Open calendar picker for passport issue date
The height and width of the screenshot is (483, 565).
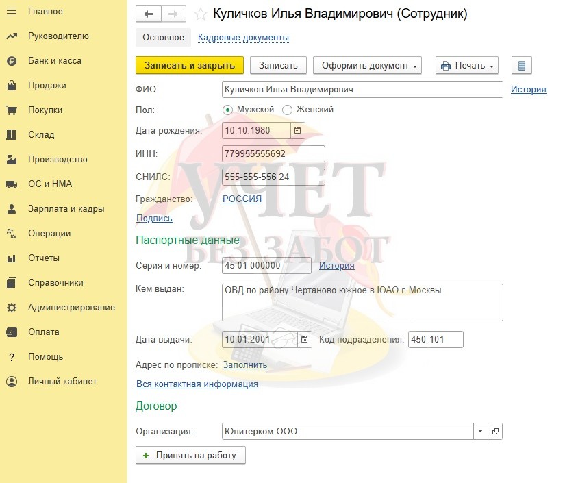(305, 339)
